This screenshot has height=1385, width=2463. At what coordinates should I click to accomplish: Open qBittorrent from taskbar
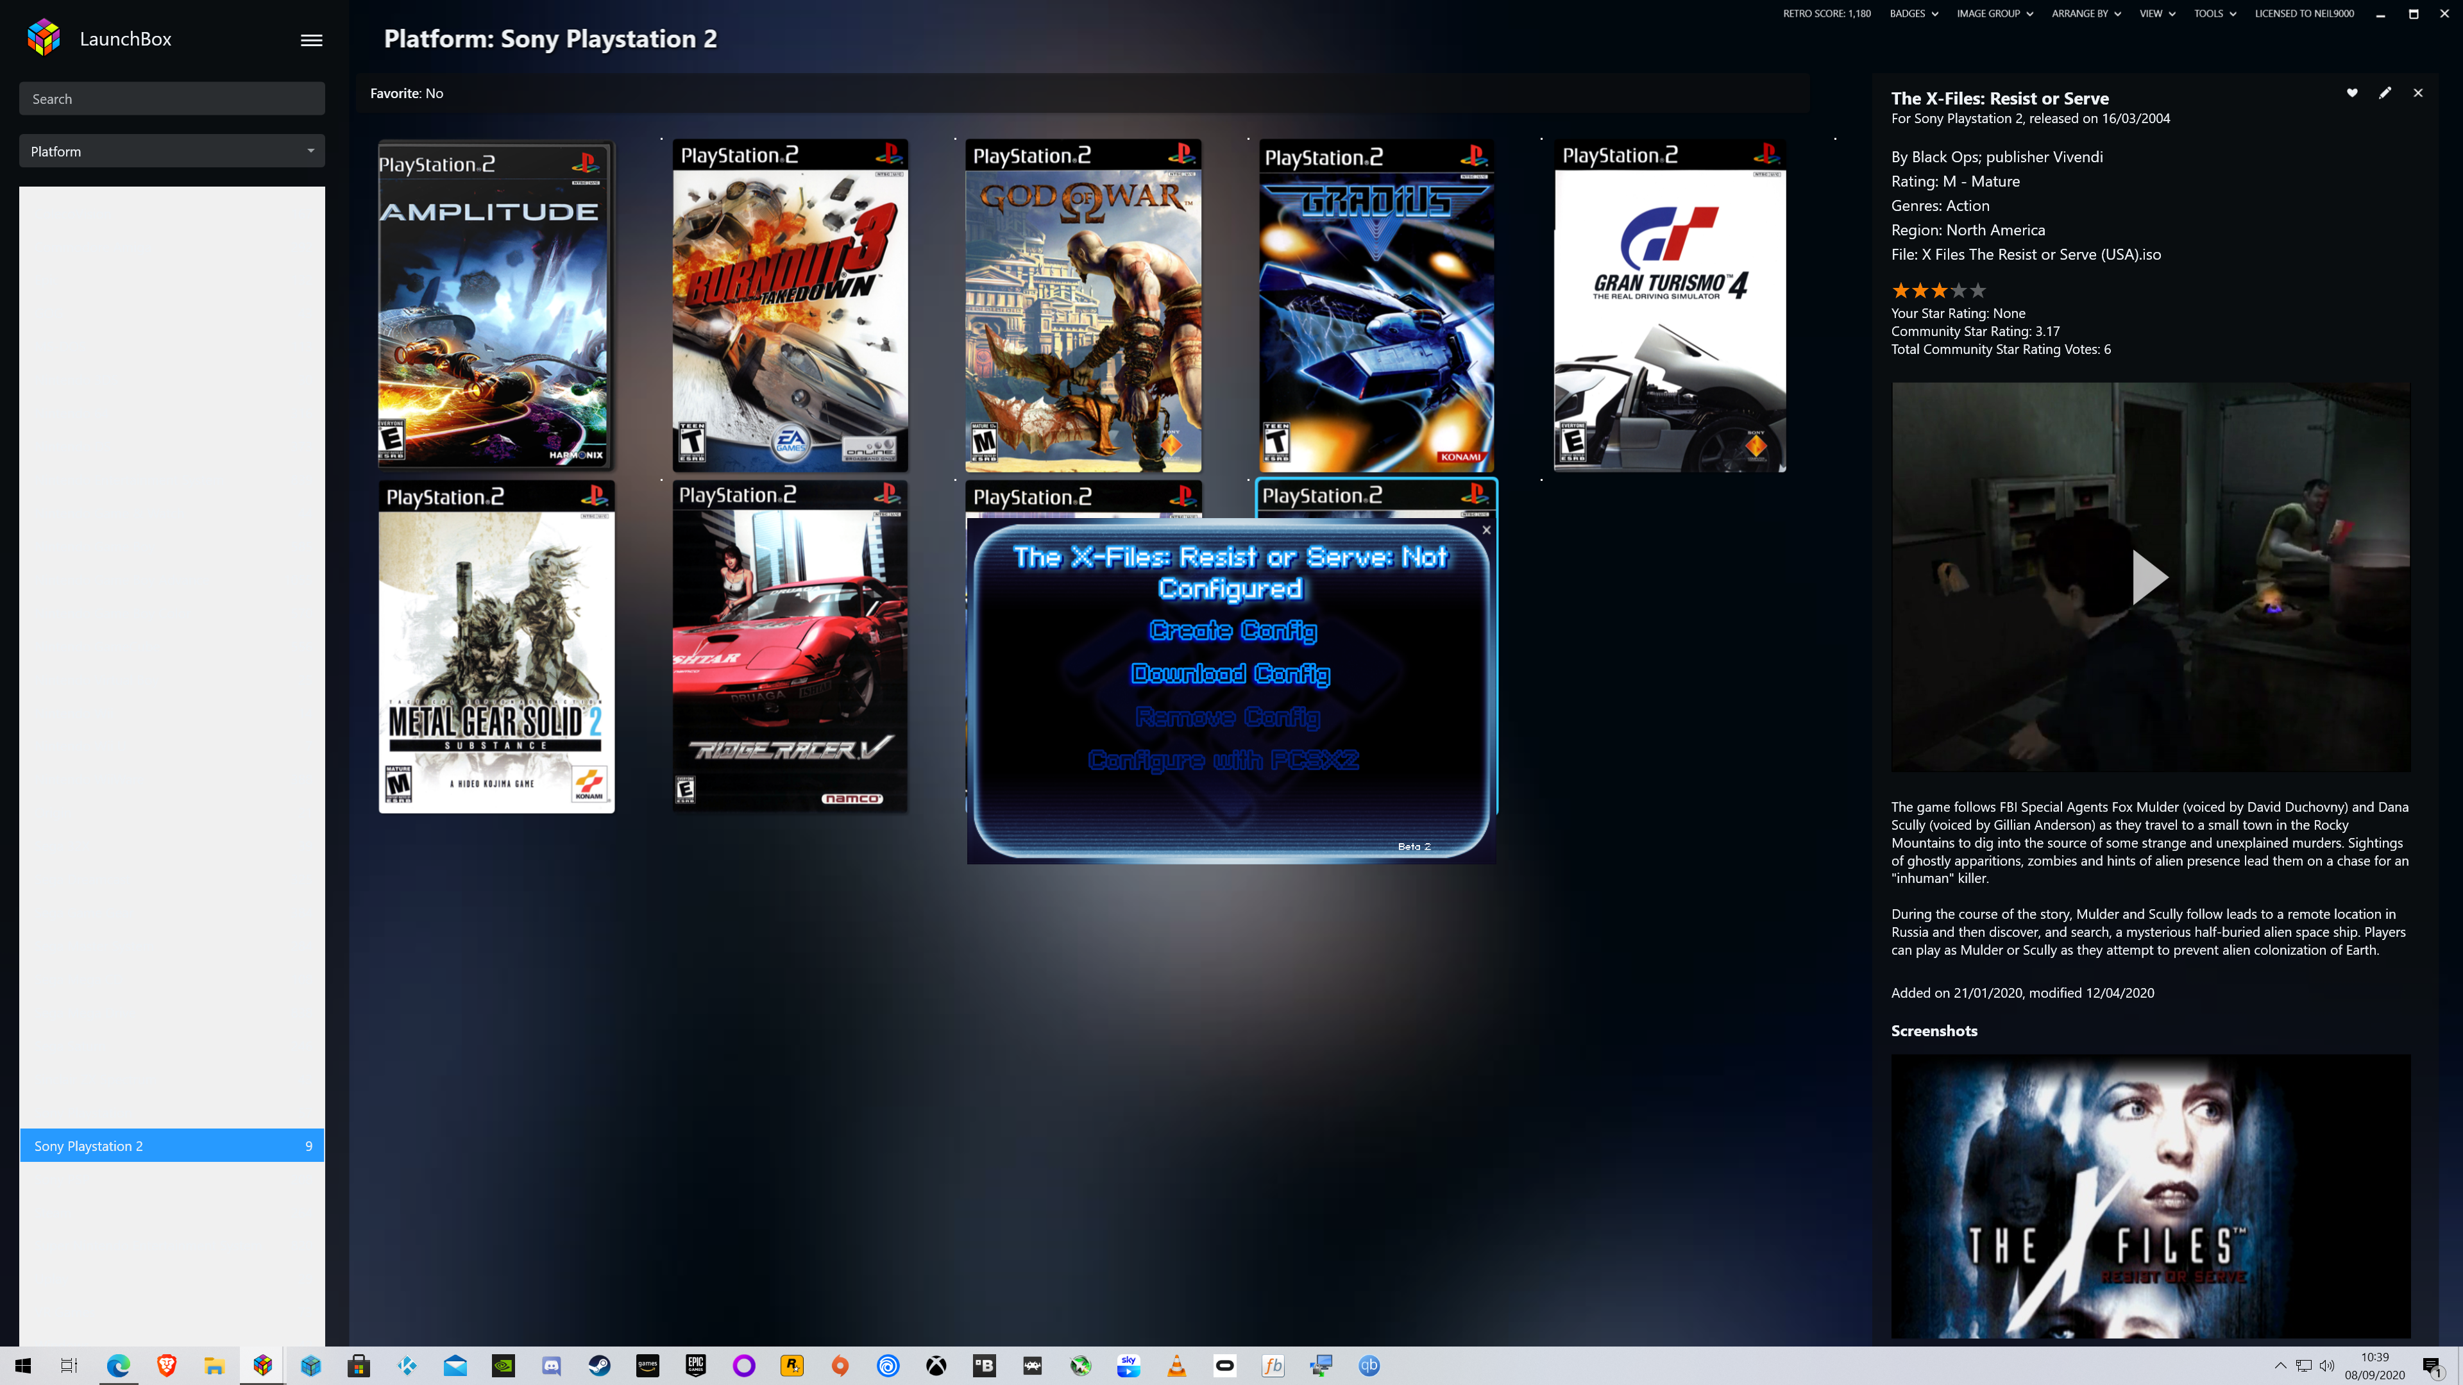1369,1365
